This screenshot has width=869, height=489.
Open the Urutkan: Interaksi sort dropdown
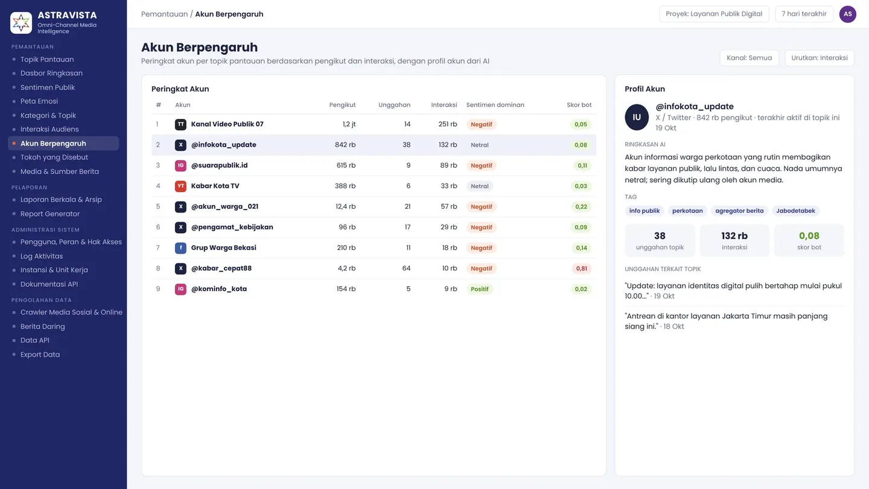(x=820, y=58)
